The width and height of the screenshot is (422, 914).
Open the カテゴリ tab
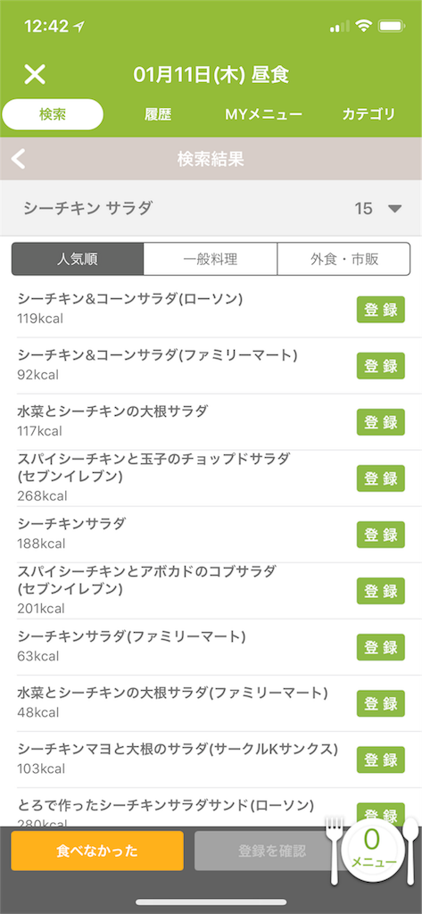click(x=368, y=114)
